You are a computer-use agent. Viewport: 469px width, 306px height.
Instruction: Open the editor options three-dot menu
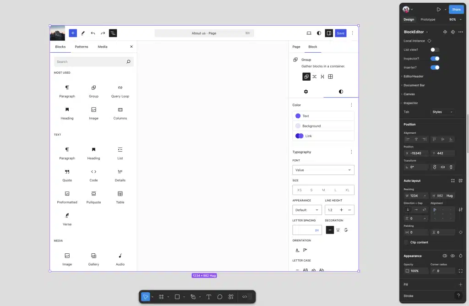pyautogui.click(x=352, y=33)
